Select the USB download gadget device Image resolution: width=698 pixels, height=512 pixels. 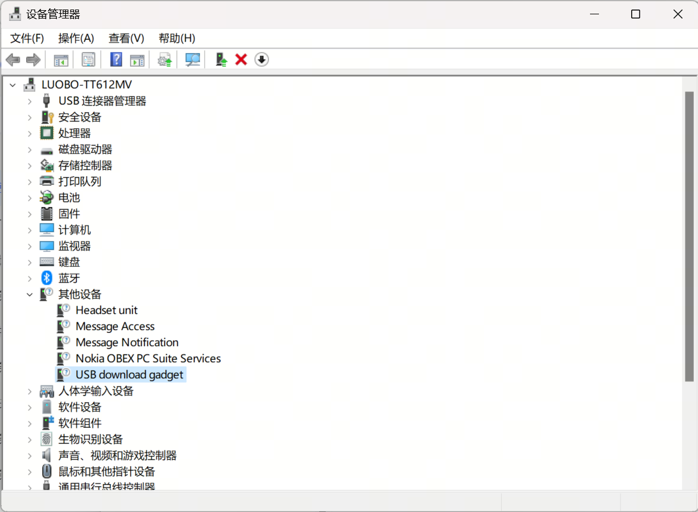pos(129,375)
